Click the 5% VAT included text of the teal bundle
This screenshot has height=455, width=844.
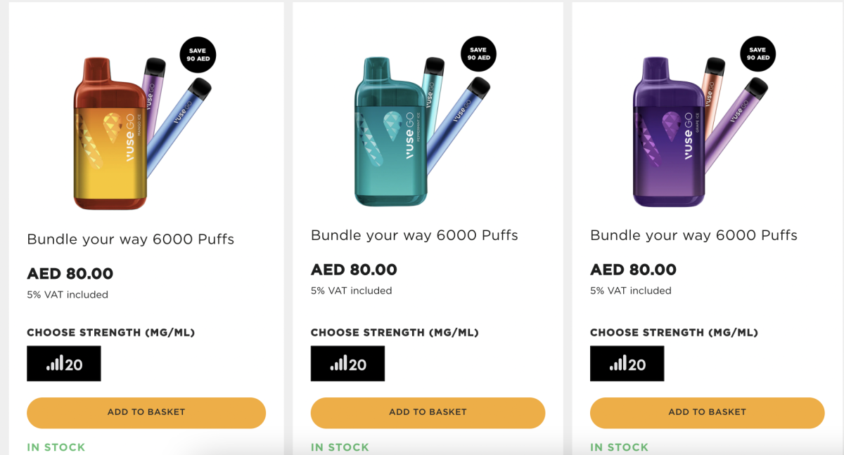pos(352,291)
